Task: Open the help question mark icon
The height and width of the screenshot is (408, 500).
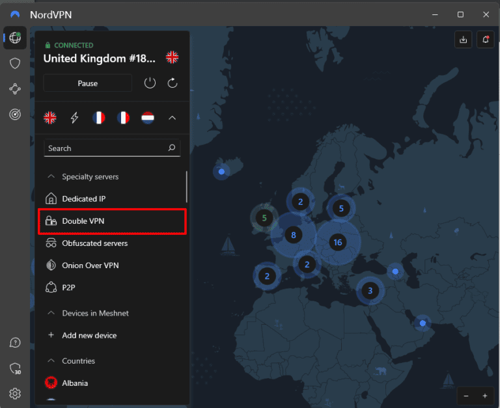Action: 15,343
